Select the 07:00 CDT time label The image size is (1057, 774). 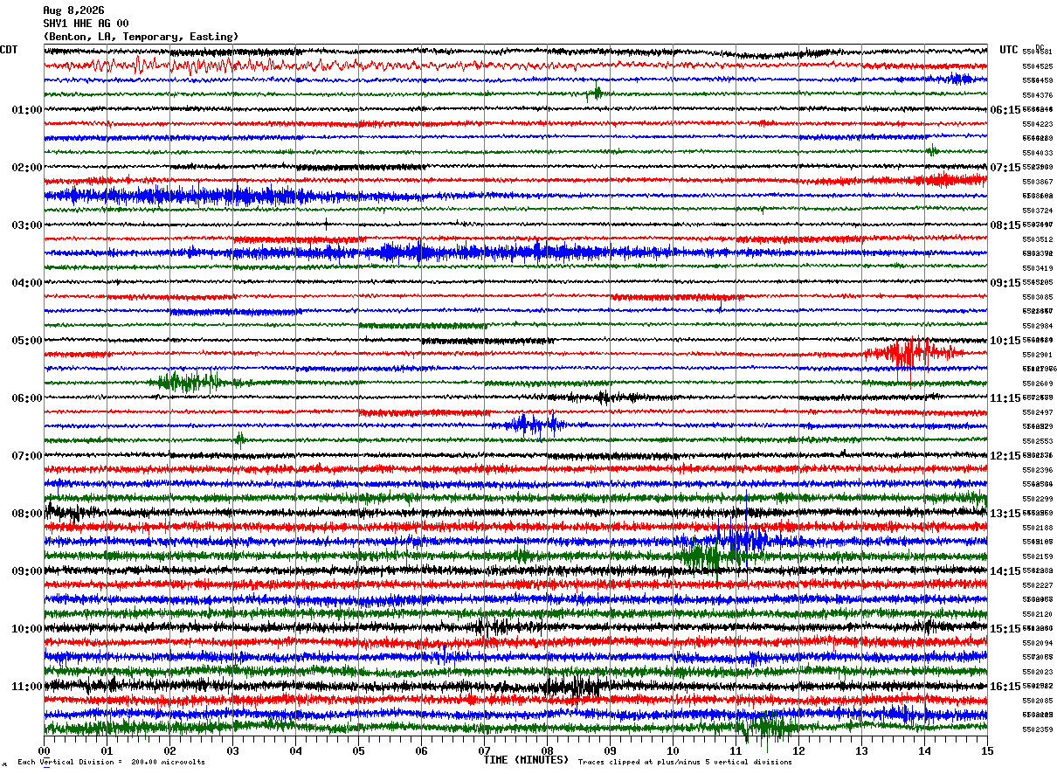click(x=27, y=456)
